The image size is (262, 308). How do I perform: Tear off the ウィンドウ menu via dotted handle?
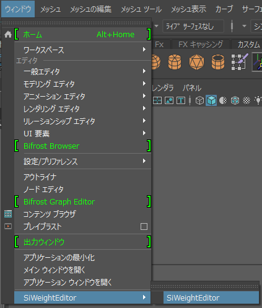[x=76, y=23]
